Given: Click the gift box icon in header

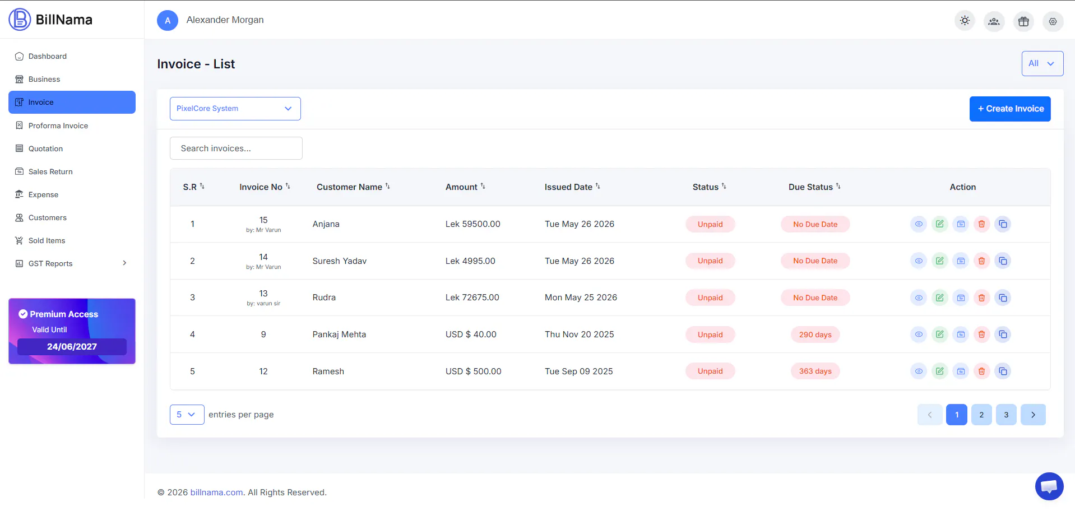Looking at the screenshot, I should (1023, 21).
